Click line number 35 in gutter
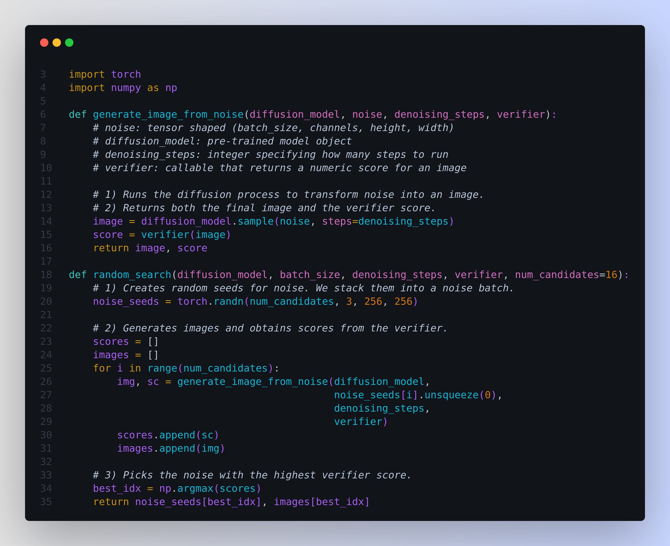The image size is (670, 546). 46,502
